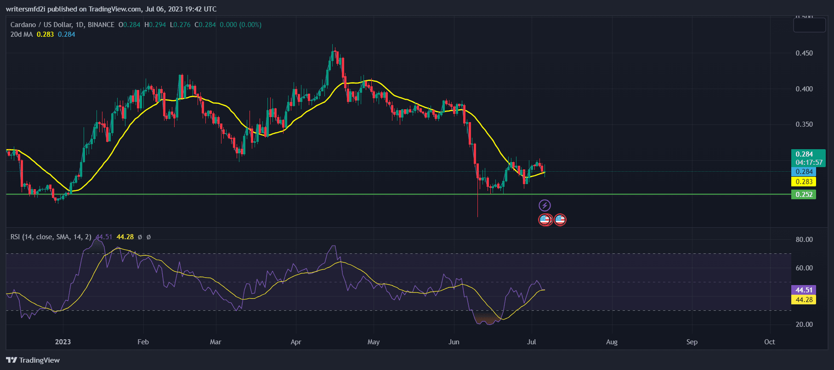Click the 2023 label on time axis
Image resolution: width=834 pixels, height=370 pixels.
(63, 342)
